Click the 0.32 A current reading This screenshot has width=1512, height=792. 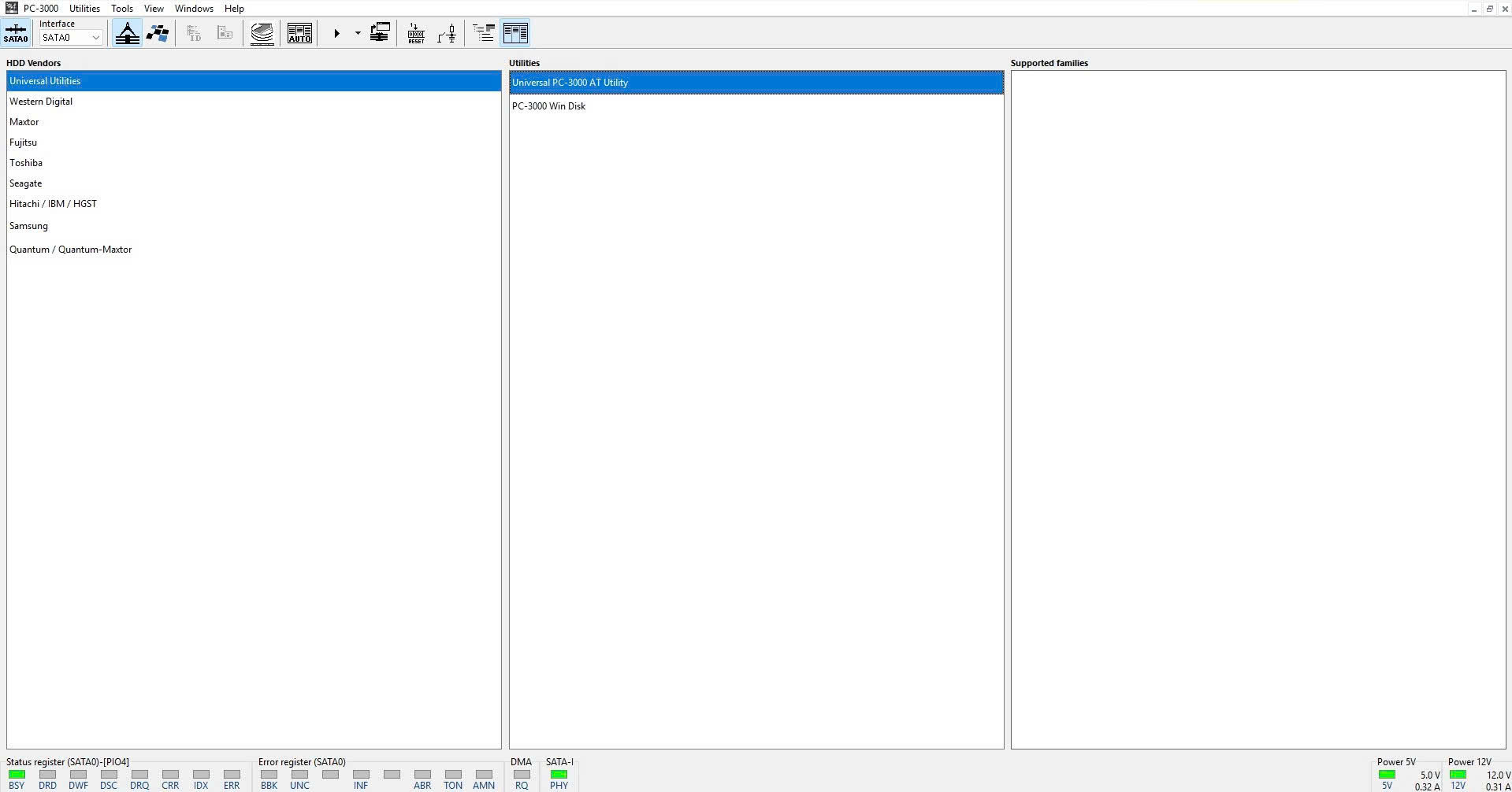click(1427, 786)
